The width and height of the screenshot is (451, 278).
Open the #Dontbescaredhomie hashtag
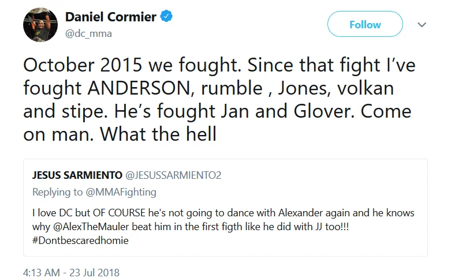click(x=80, y=241)
